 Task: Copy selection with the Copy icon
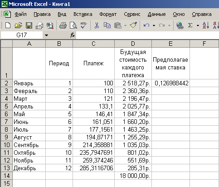click(107, 25)
